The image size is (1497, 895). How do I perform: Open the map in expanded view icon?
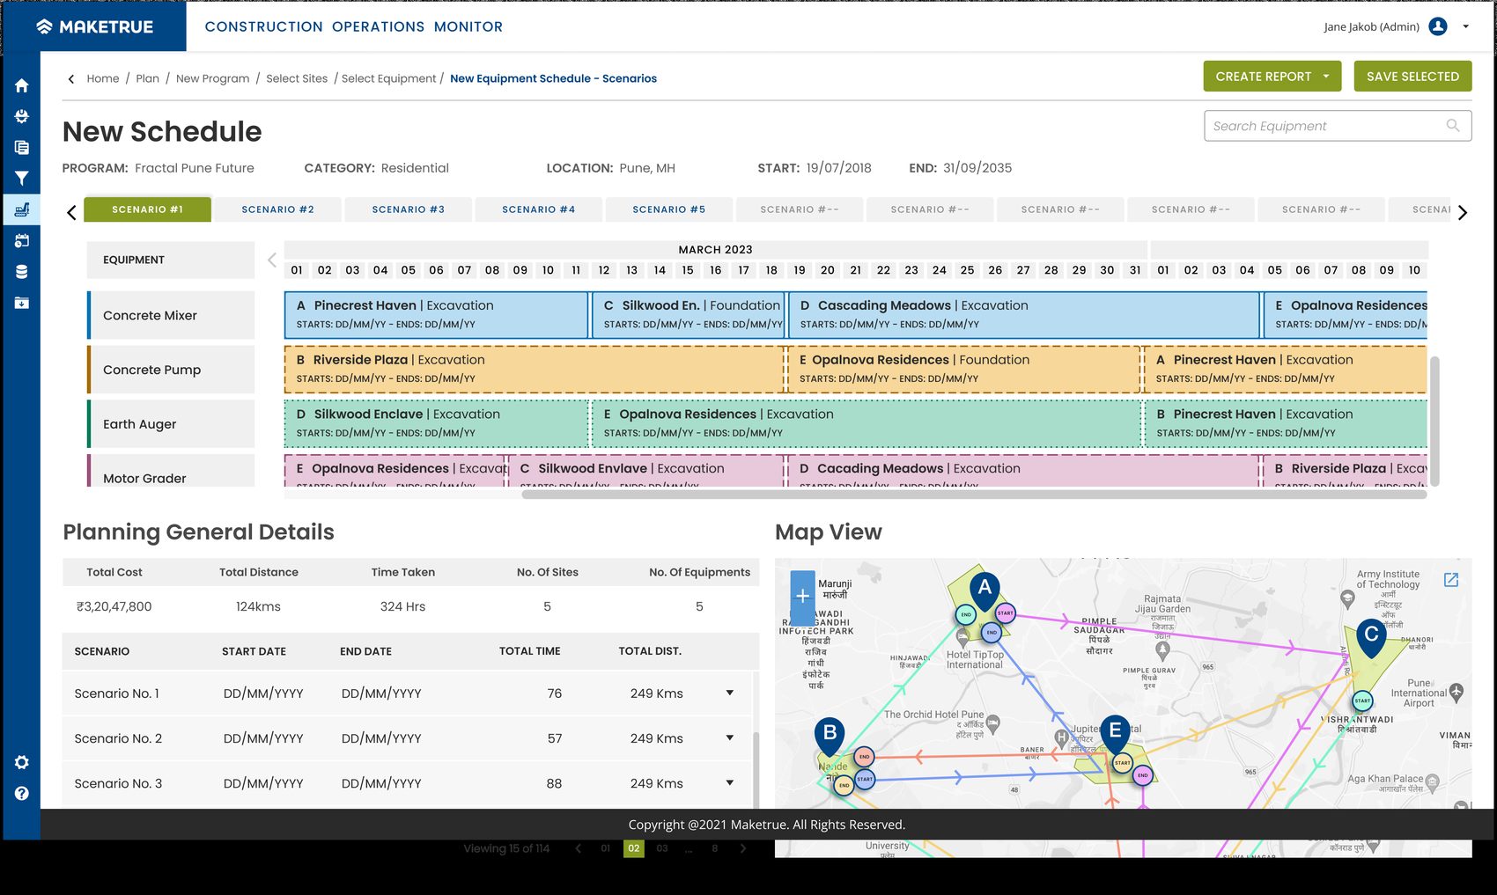tap(1451, 580)
